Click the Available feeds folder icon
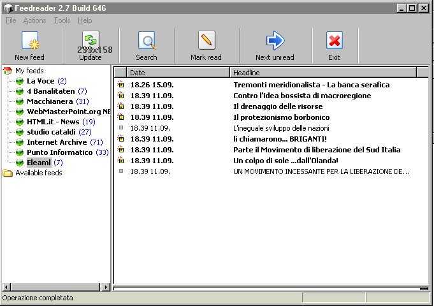This screenshot has height=306, width=434. tap(8, 173)
